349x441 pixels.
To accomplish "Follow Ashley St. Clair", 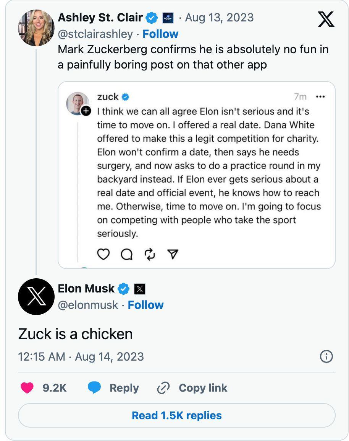I will point(160,34).
